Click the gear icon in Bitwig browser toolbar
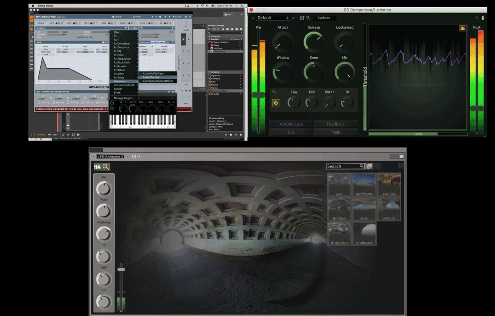495x316 pixels. click(241, 29)
